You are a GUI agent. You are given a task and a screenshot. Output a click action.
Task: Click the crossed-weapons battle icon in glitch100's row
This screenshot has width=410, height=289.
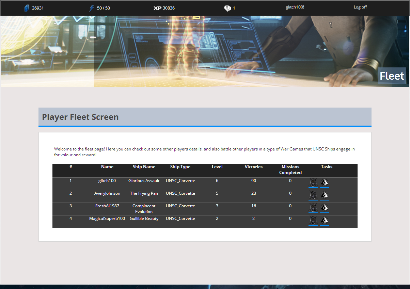313,183
